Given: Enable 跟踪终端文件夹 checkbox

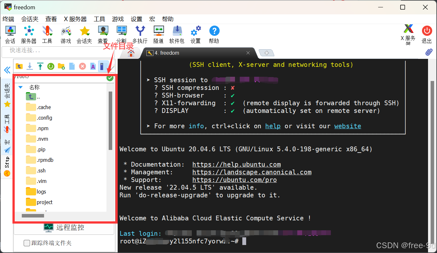Looking at the screenshot, I should pos(27,243).
